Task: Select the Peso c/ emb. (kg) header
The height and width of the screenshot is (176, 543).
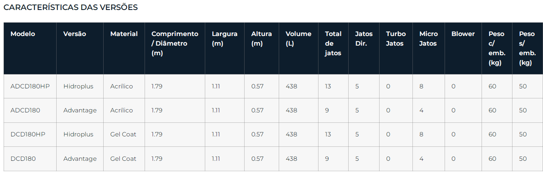Action: point(497,48)
